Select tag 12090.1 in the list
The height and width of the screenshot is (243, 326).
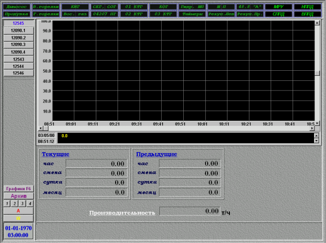coord(18,30)
